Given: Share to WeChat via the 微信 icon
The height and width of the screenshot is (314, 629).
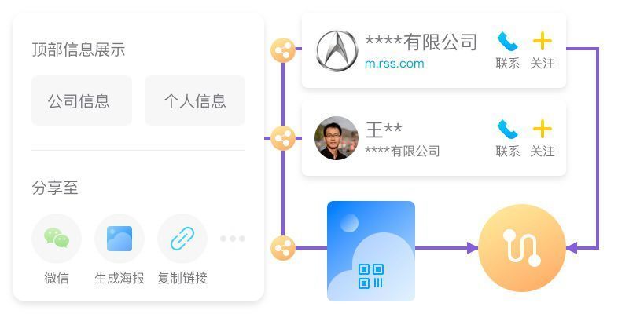Looking at the screenshot, I should pyautogui.click(x=57, y=239).
